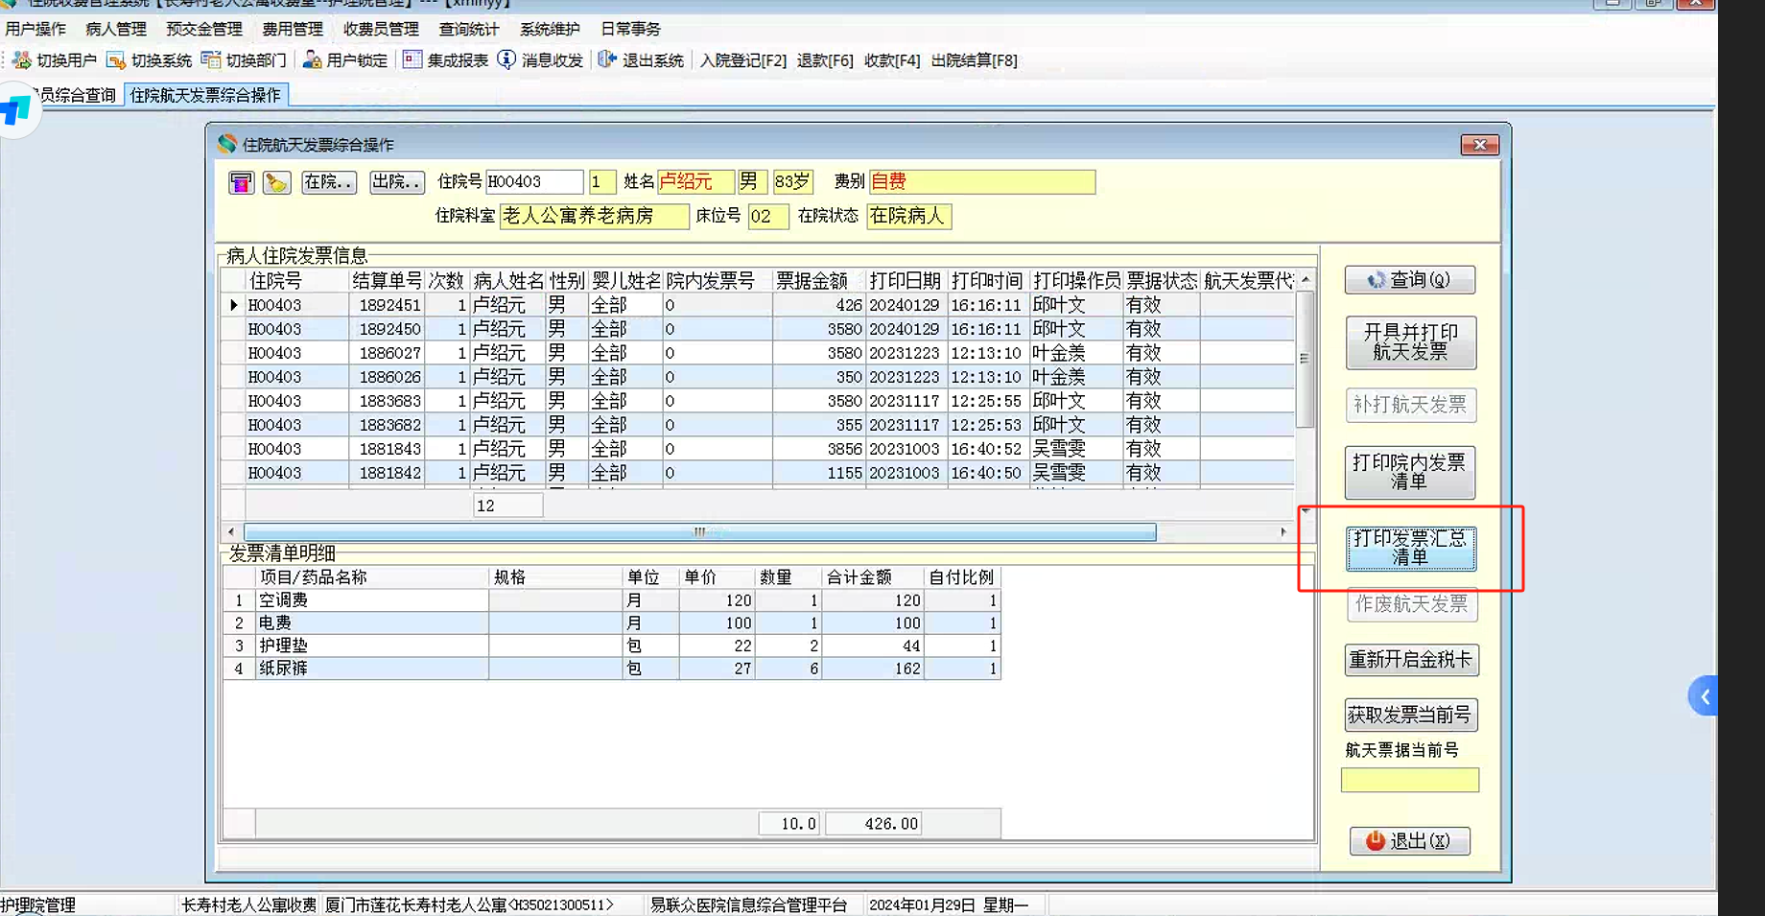Image resolution: width=1765 pixels, height=916 pixels.
Task: Click the 在院.. button
Action: pyautogui.click(x=328, y=182)
